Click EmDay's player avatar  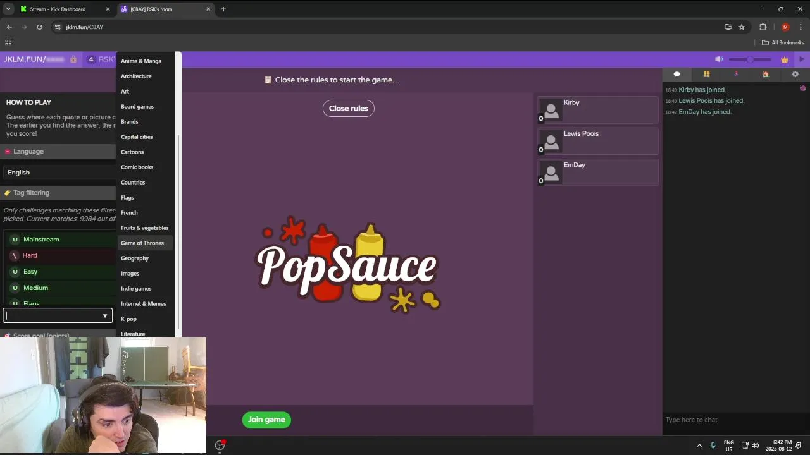551,172
